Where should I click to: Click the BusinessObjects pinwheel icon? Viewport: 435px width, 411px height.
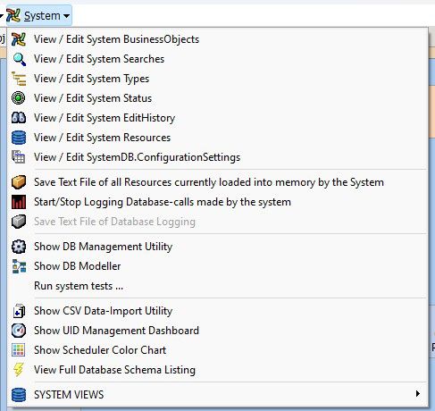(19, 39)
